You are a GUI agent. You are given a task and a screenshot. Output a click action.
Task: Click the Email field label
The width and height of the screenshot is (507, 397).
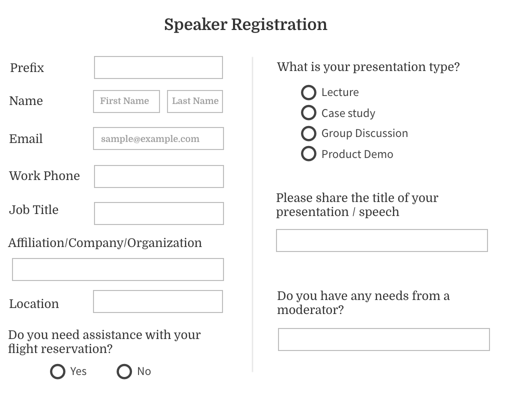26,139
